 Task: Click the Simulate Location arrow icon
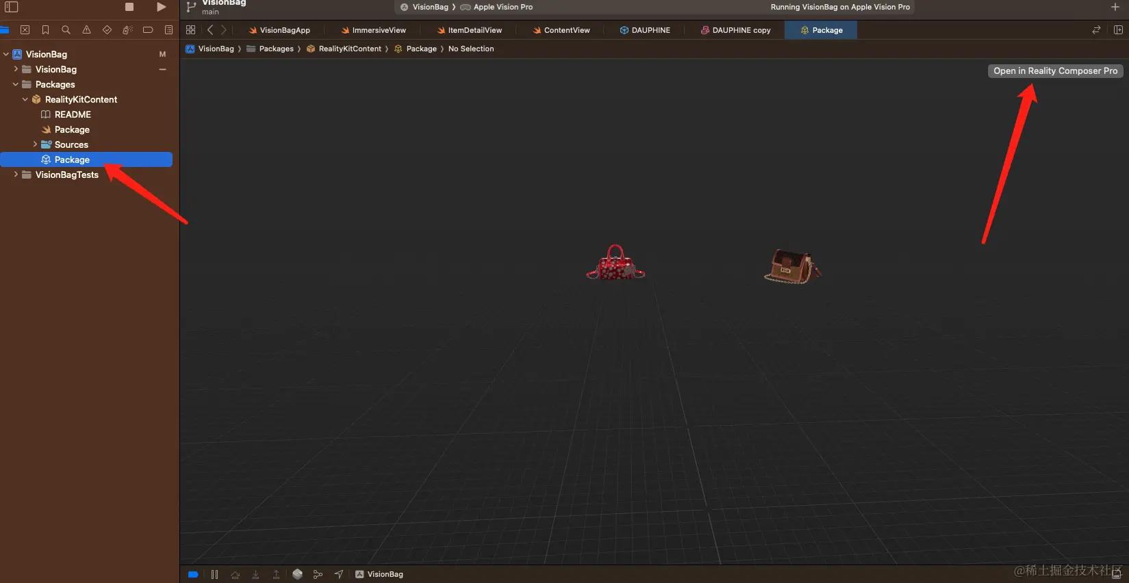click(x=339, y=574)
